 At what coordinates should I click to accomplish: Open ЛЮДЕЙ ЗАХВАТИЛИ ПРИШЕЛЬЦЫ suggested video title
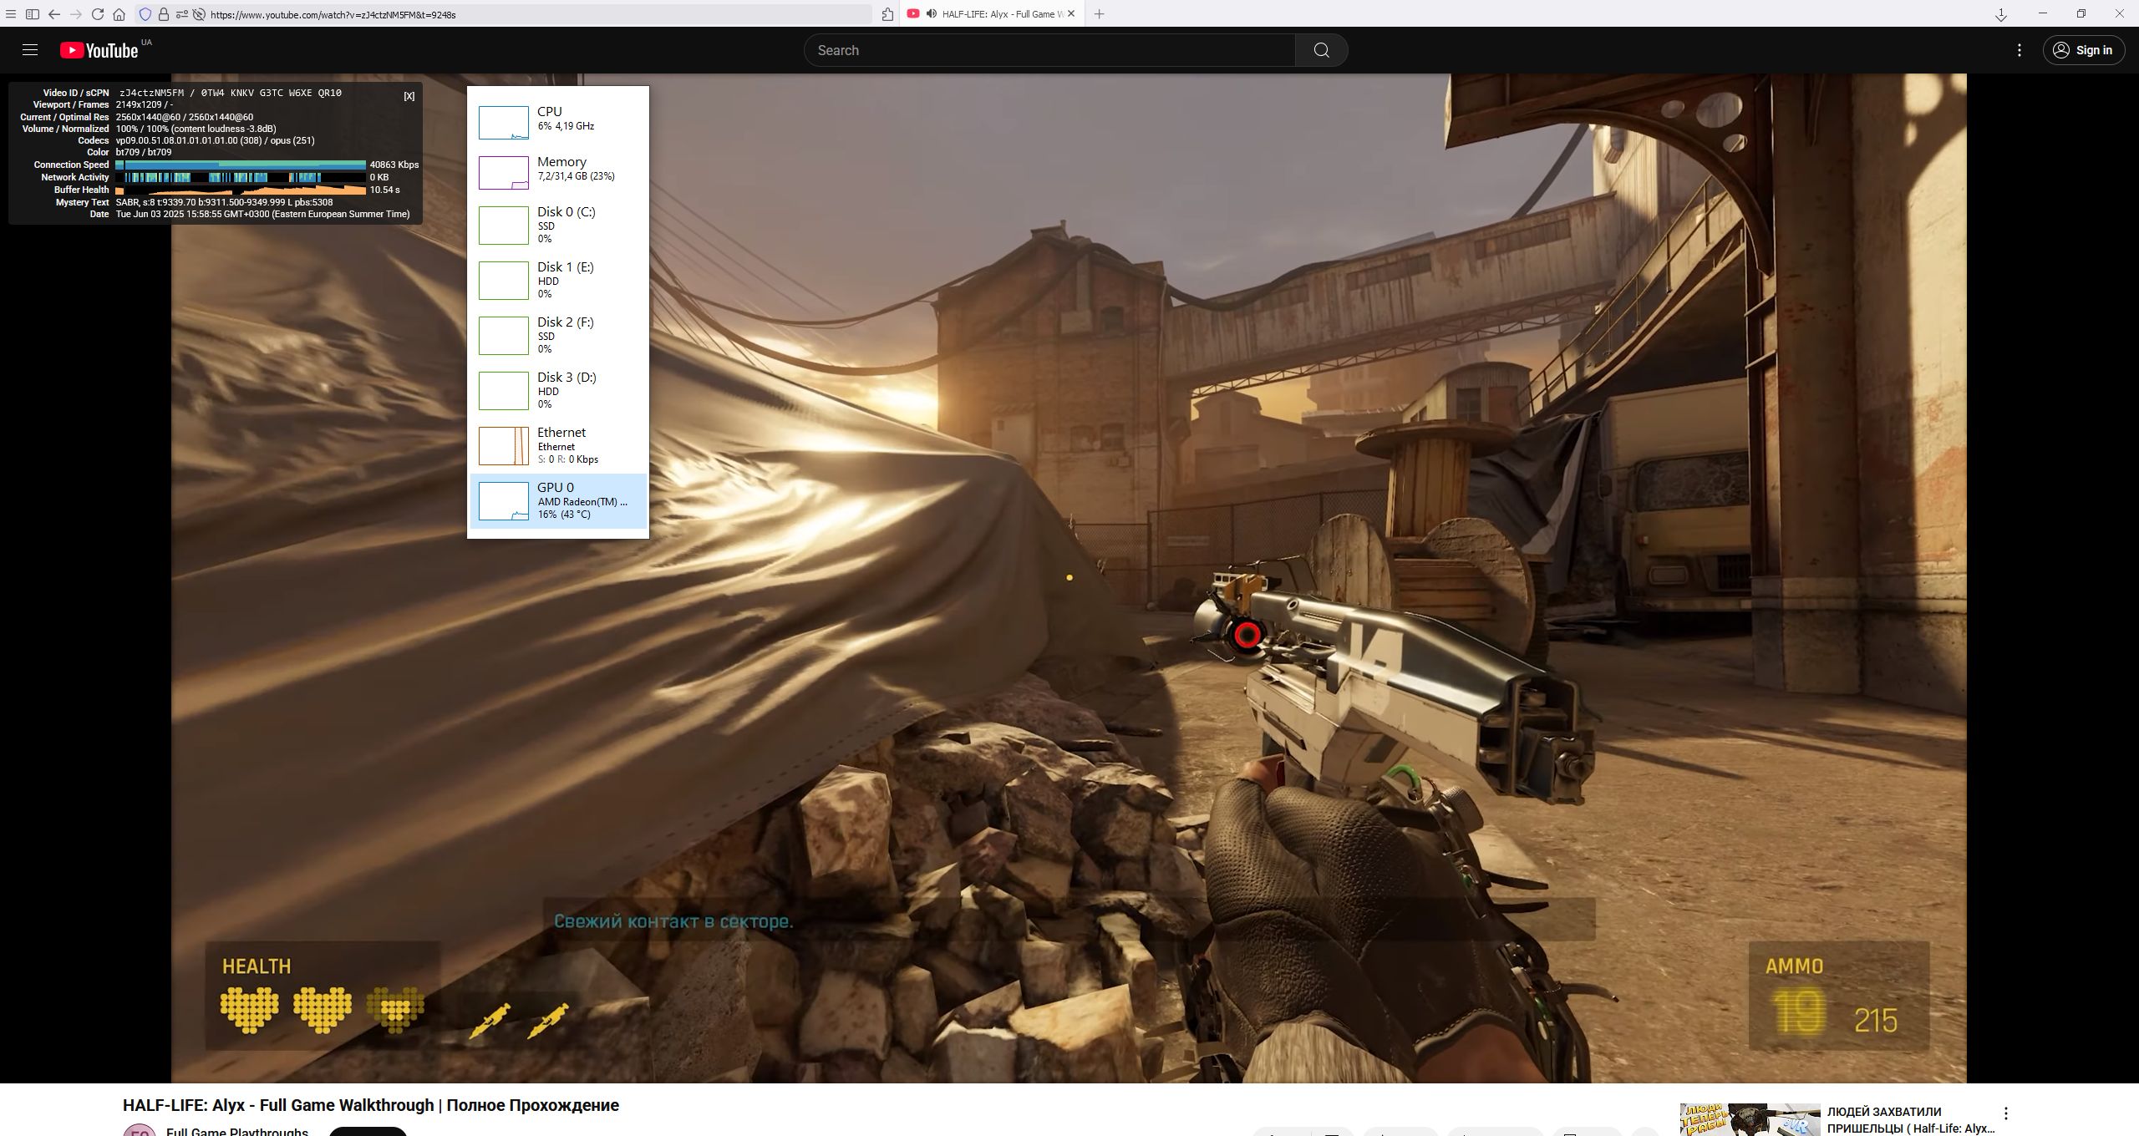(1910, 1120)
